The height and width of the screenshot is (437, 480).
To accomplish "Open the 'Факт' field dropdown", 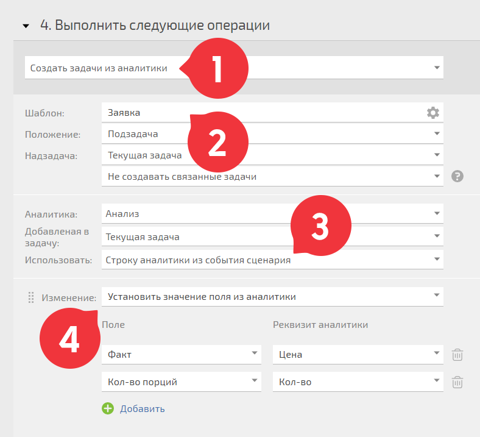I will pos(182,355).
